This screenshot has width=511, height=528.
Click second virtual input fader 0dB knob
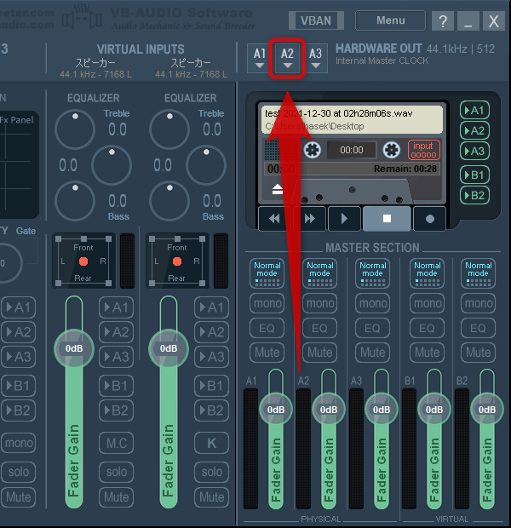tap(169, 348)
